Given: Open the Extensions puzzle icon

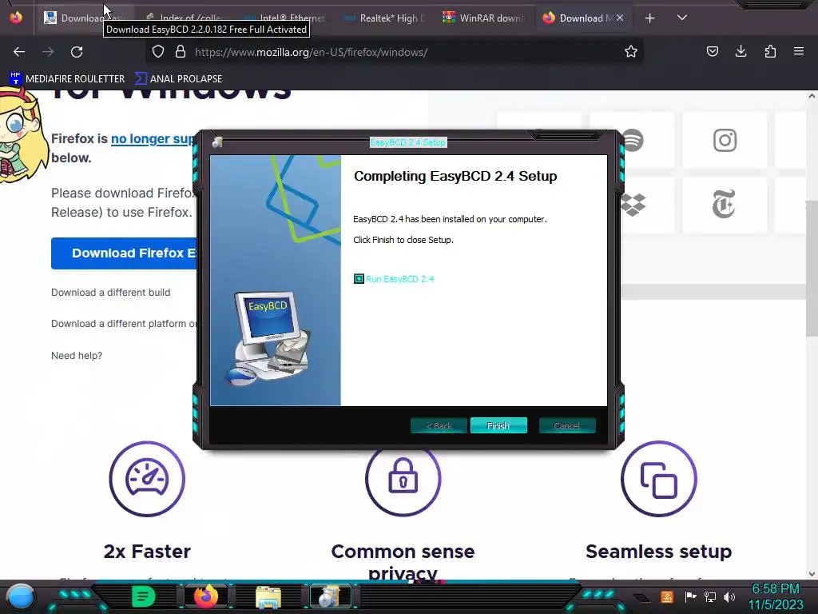Looking at the screenshot, I should click(770, 52).
